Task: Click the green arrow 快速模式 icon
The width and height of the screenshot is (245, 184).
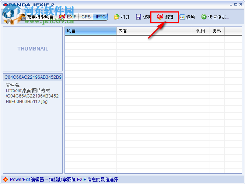Action: coord(204,17)
